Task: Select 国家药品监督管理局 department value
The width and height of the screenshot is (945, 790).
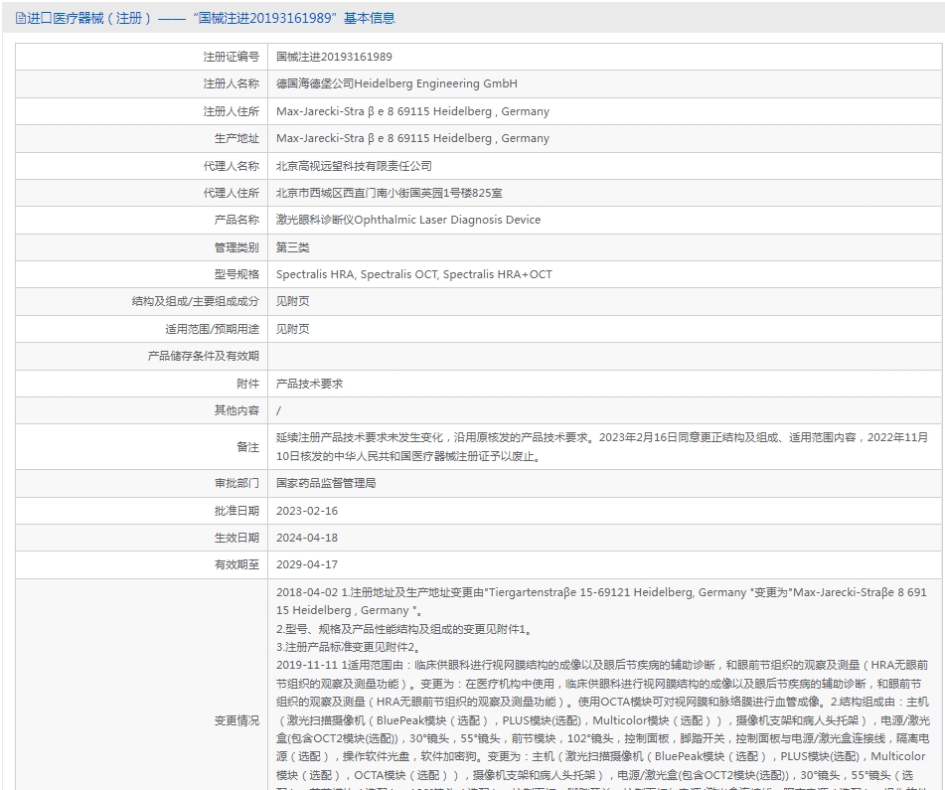Action: 326,483
